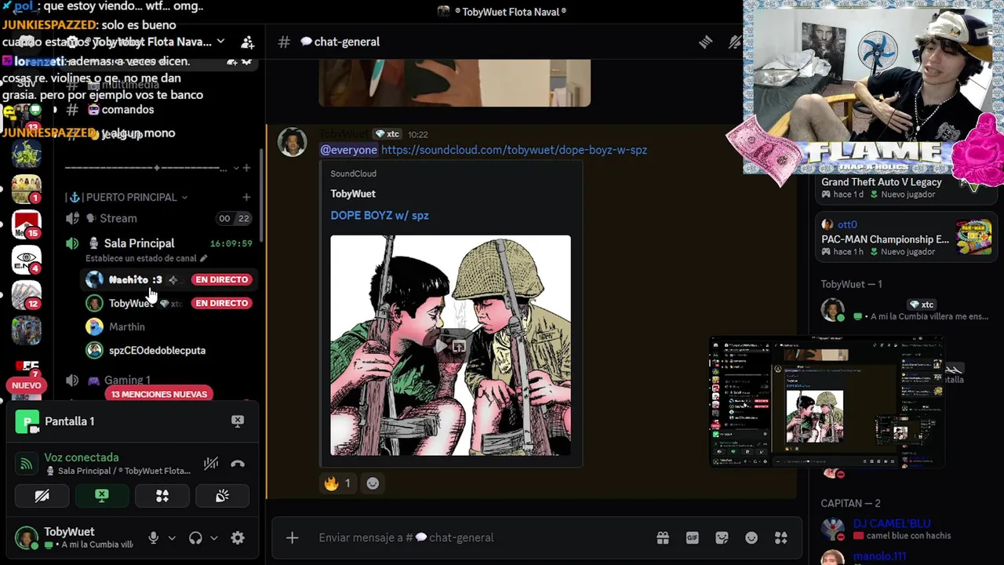Screen dimensions: 1004x565
Task: Open TobyWuet in member list
Action: [906, 310]
